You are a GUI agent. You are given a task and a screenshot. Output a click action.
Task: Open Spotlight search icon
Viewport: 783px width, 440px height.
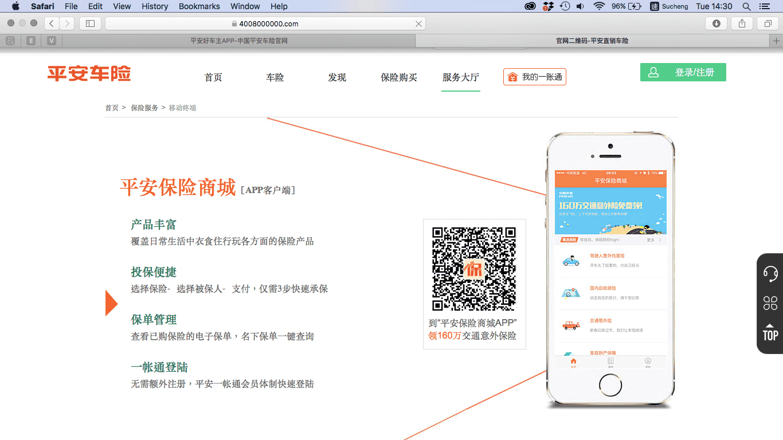tap(746, 6)
